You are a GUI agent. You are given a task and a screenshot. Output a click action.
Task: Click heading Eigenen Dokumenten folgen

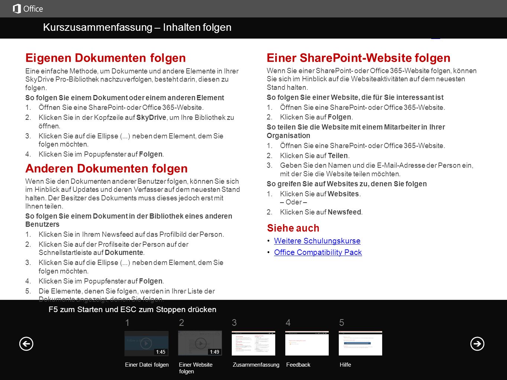pos(105,58)
